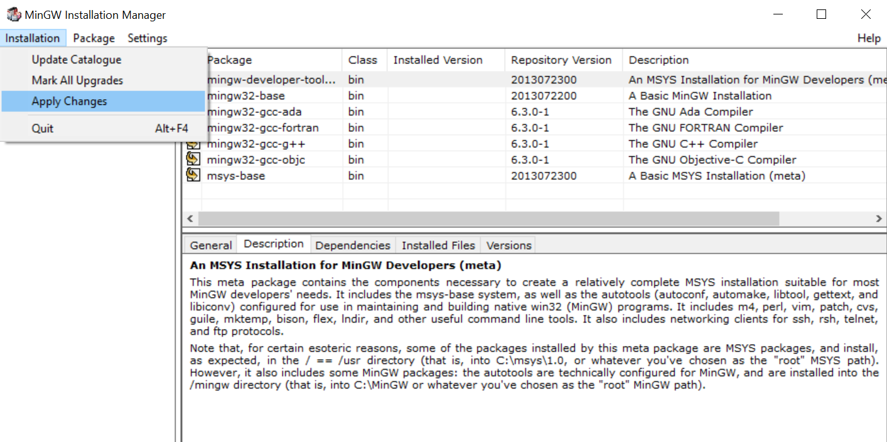Select the mingw32-gcc-ada package name

tap(254, 112)
